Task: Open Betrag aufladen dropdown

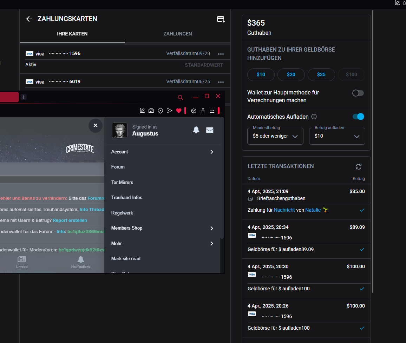Action: pos(337,136)
